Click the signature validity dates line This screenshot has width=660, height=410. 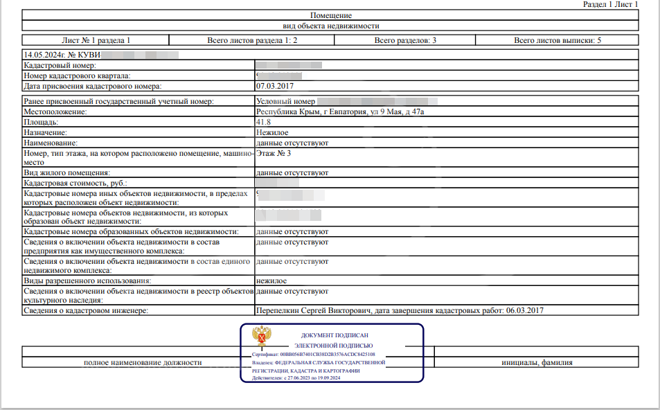click(x=296, y=378)
